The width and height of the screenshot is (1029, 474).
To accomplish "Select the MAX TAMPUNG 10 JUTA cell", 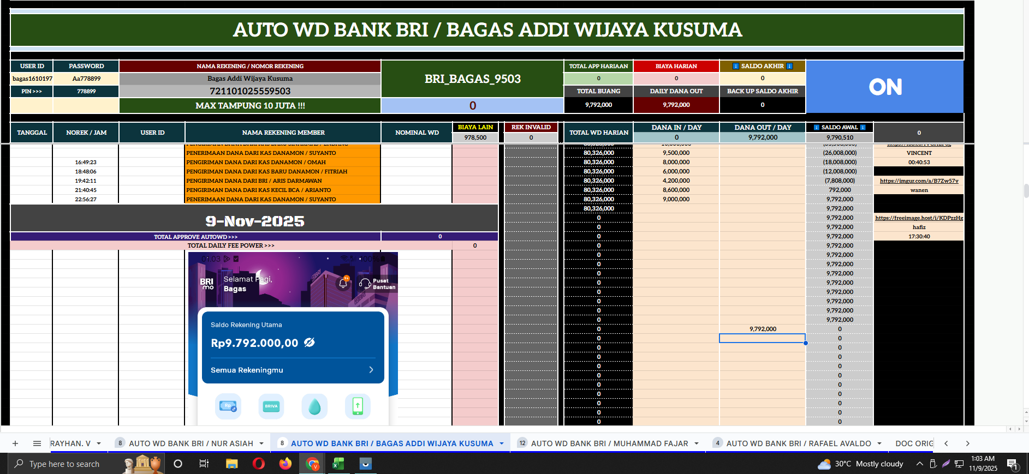I will tap(250, 105).
